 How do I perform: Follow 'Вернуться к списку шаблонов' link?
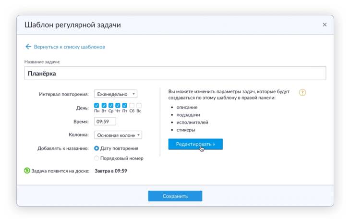(x=69, y=47)
